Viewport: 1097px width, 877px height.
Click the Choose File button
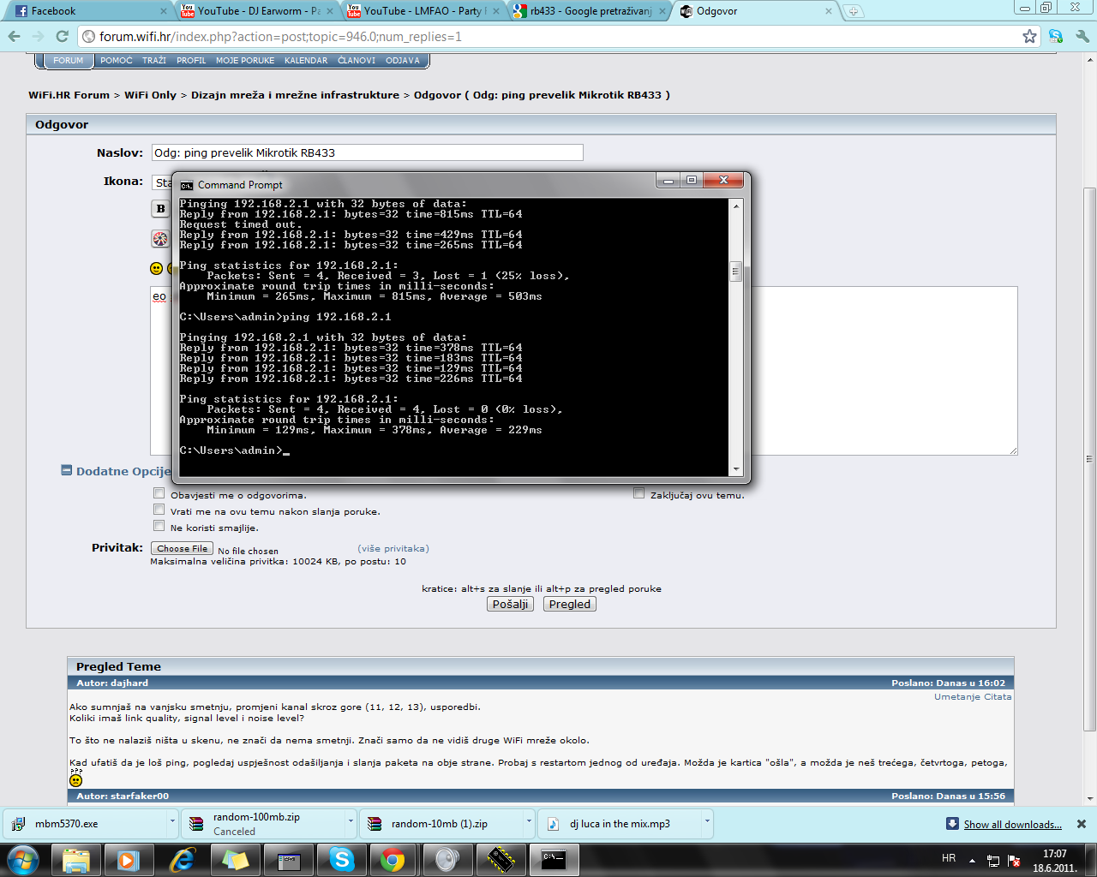(x=182, y=548)
